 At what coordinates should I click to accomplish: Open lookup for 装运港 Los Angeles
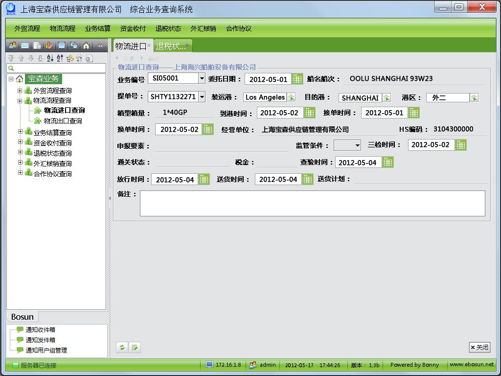click(291, 97)
